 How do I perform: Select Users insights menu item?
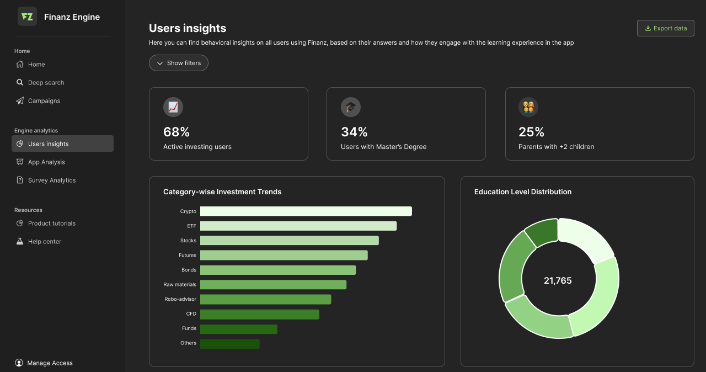click(62, 144)
